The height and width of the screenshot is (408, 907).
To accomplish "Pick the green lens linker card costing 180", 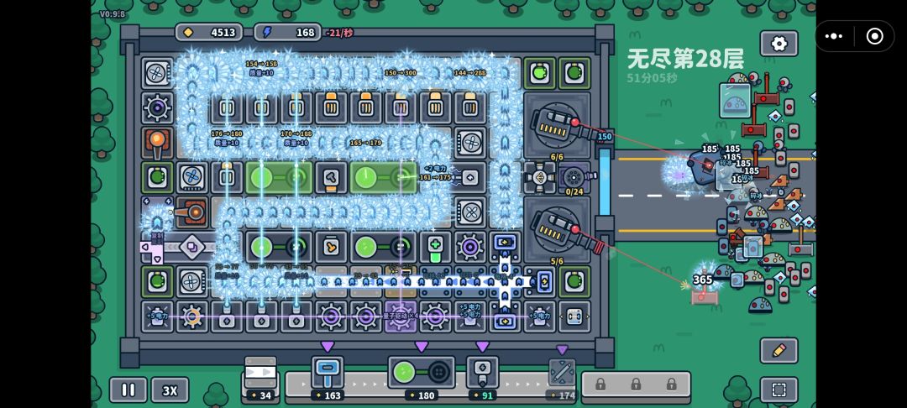I will pos(421,379).
